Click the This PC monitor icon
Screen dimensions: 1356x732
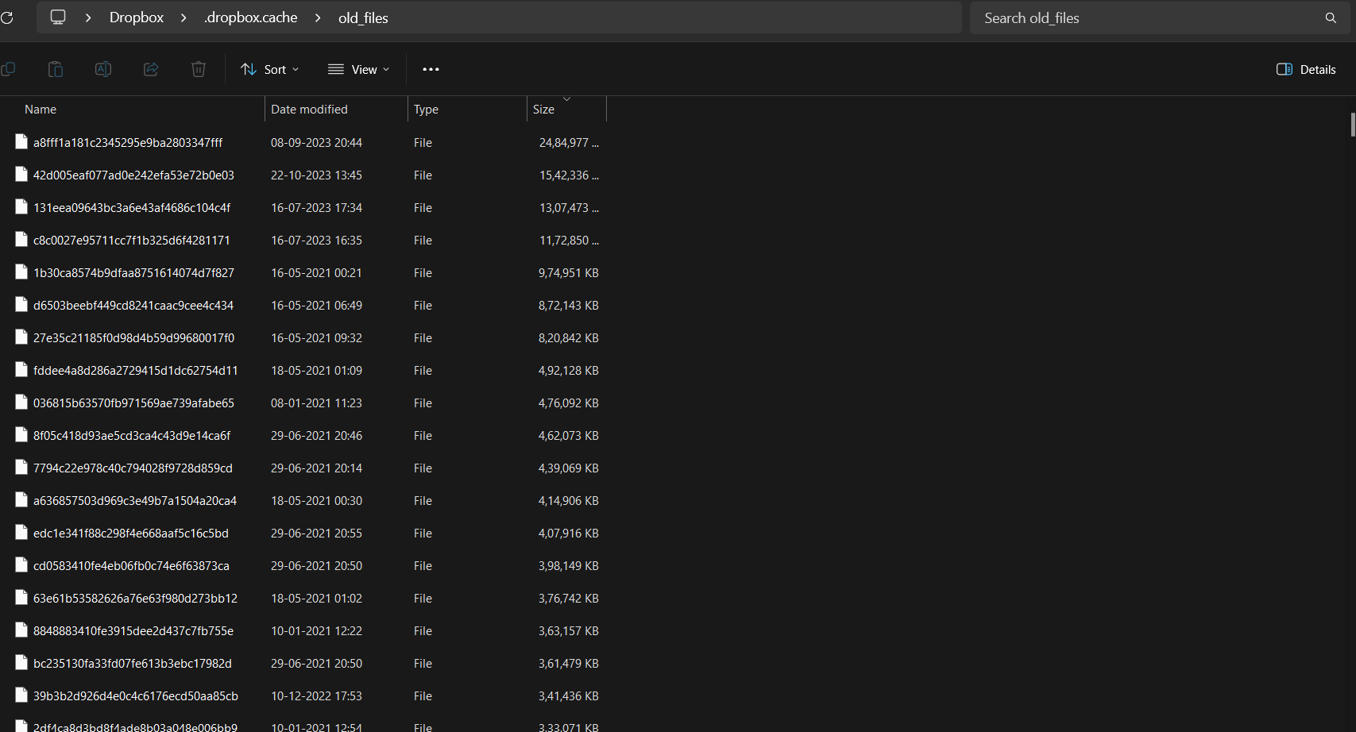point(58,17)
